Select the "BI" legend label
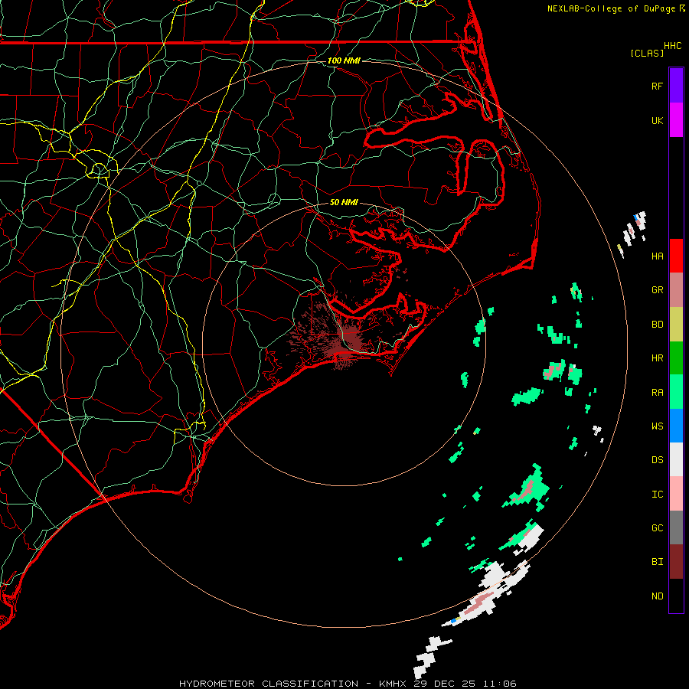Image resolution: width=689 pixels, height=689 pixels. 657,562
